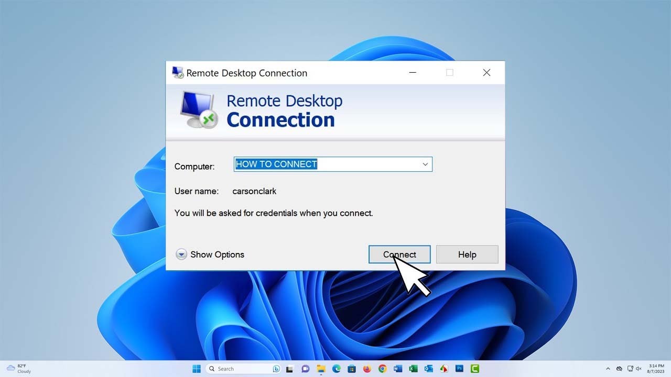Launch Firefox from taskbar

coord(367,369)
